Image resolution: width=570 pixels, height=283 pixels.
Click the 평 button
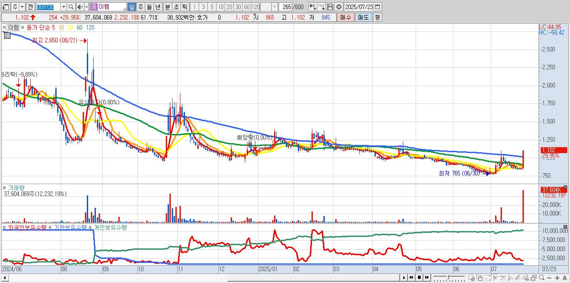point(377,17)
